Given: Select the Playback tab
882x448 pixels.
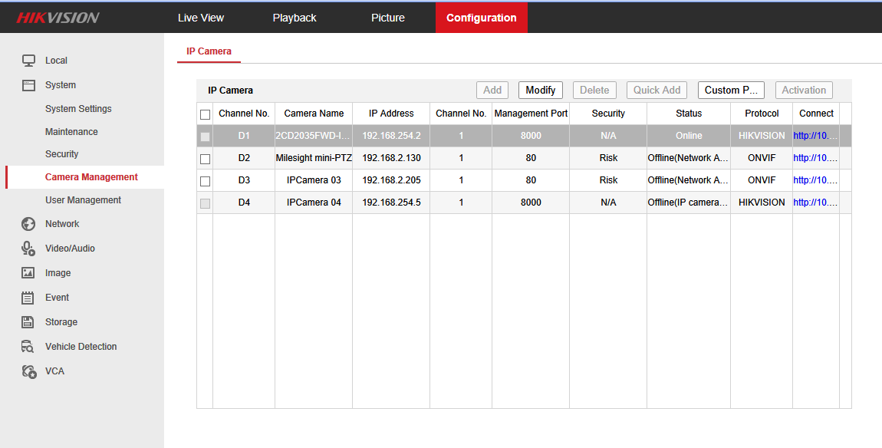Looking at the screenshot, I should (294, 17).
